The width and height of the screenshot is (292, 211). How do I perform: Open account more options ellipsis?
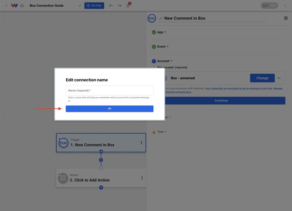(279, 78)
